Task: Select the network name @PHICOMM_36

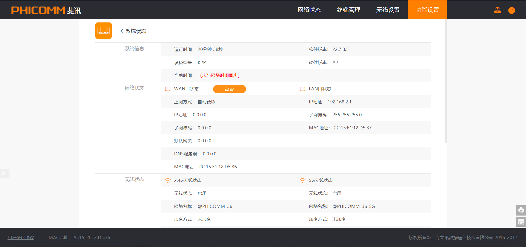Action: (x=215, y=206)
